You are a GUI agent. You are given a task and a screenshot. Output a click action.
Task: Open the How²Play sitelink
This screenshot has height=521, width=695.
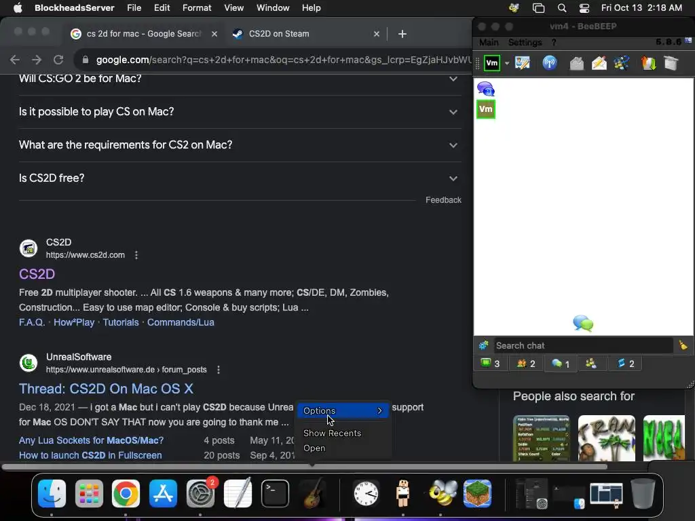[x=74, y=322]
